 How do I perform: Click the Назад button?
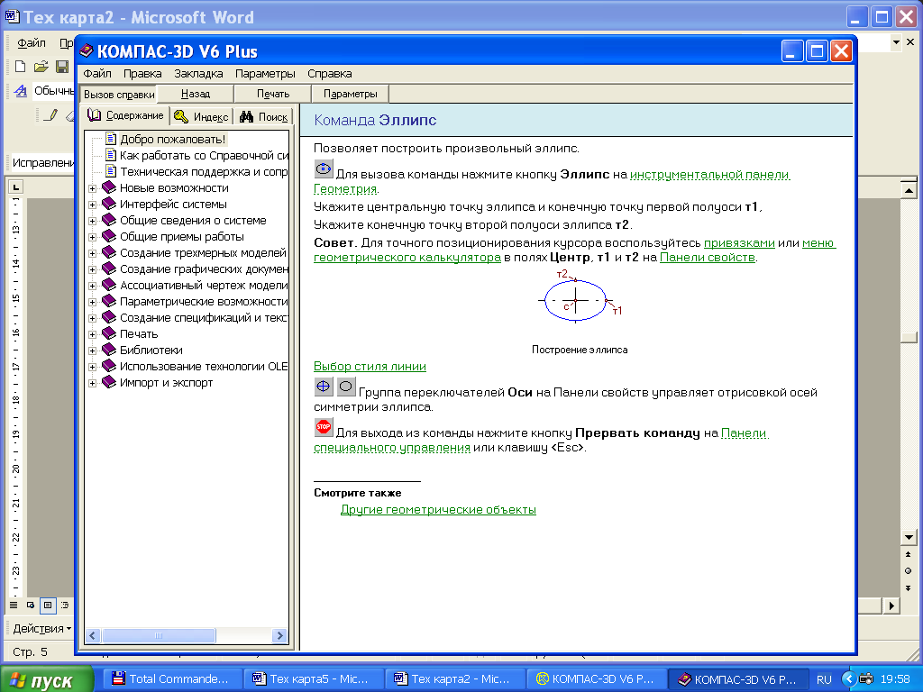tap(196, 94)
